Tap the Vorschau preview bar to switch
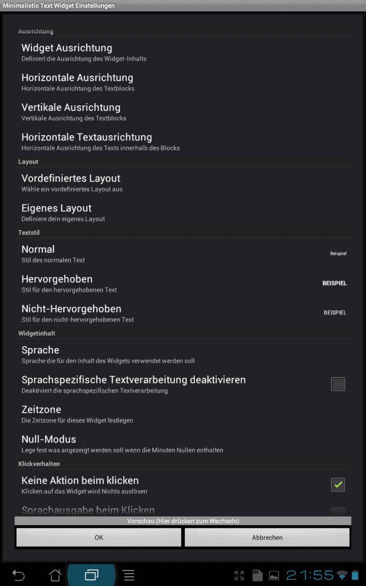Image resolution: width=366 pixels, height=586 pixels. [183, 521]
